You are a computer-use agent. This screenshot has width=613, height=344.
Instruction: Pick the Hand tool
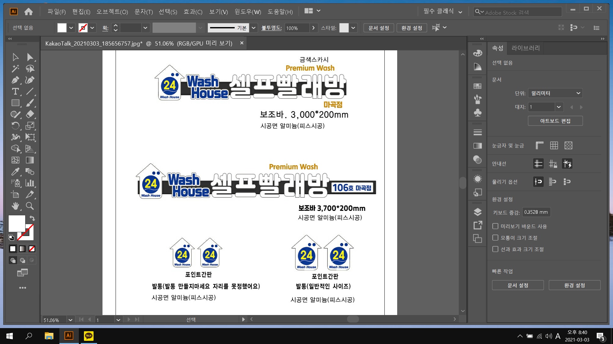click(x=15, y=206)
